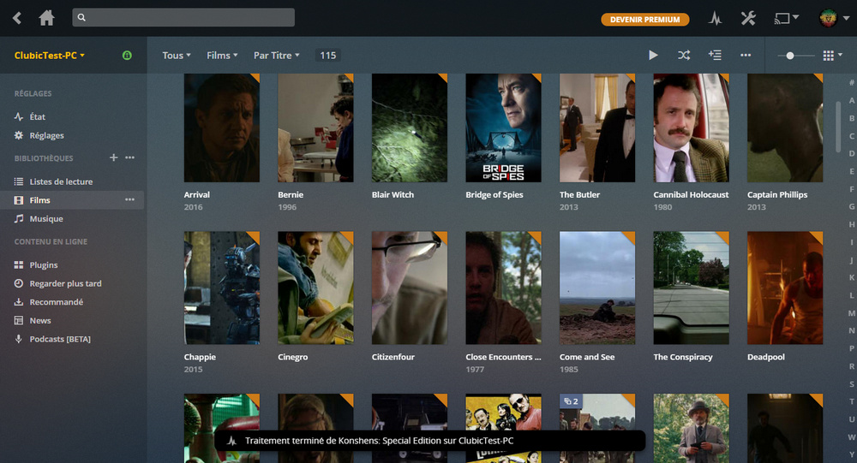The height and width of the screenshot is (463, 857).
Task: Expand the Tous filter dropdown
Action: pos(177,56)
